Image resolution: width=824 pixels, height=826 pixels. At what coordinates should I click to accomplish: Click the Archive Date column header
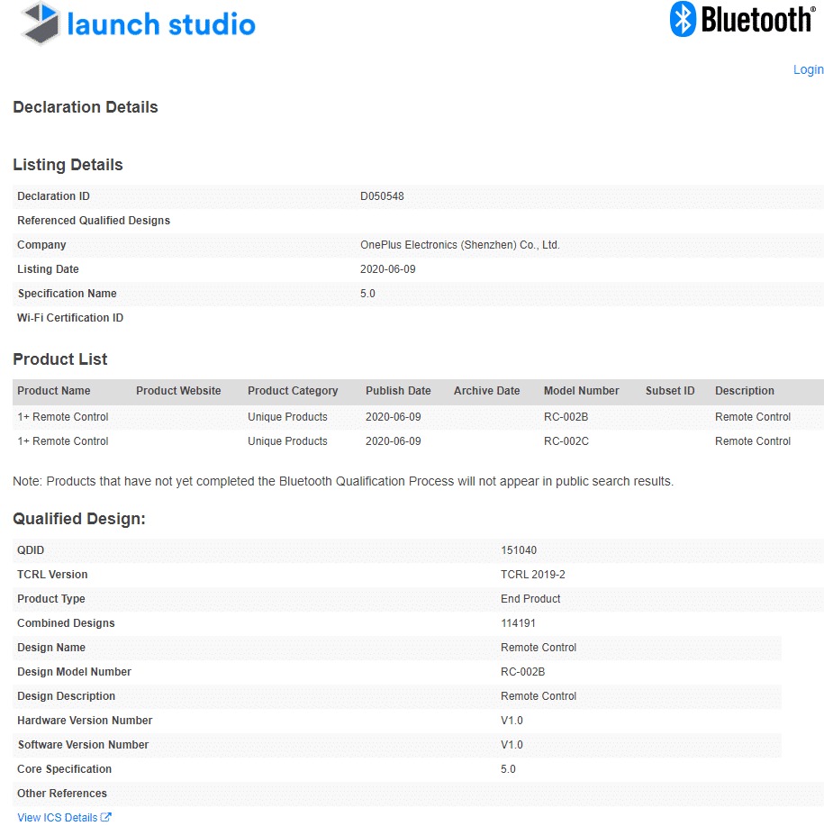point(486,391)
